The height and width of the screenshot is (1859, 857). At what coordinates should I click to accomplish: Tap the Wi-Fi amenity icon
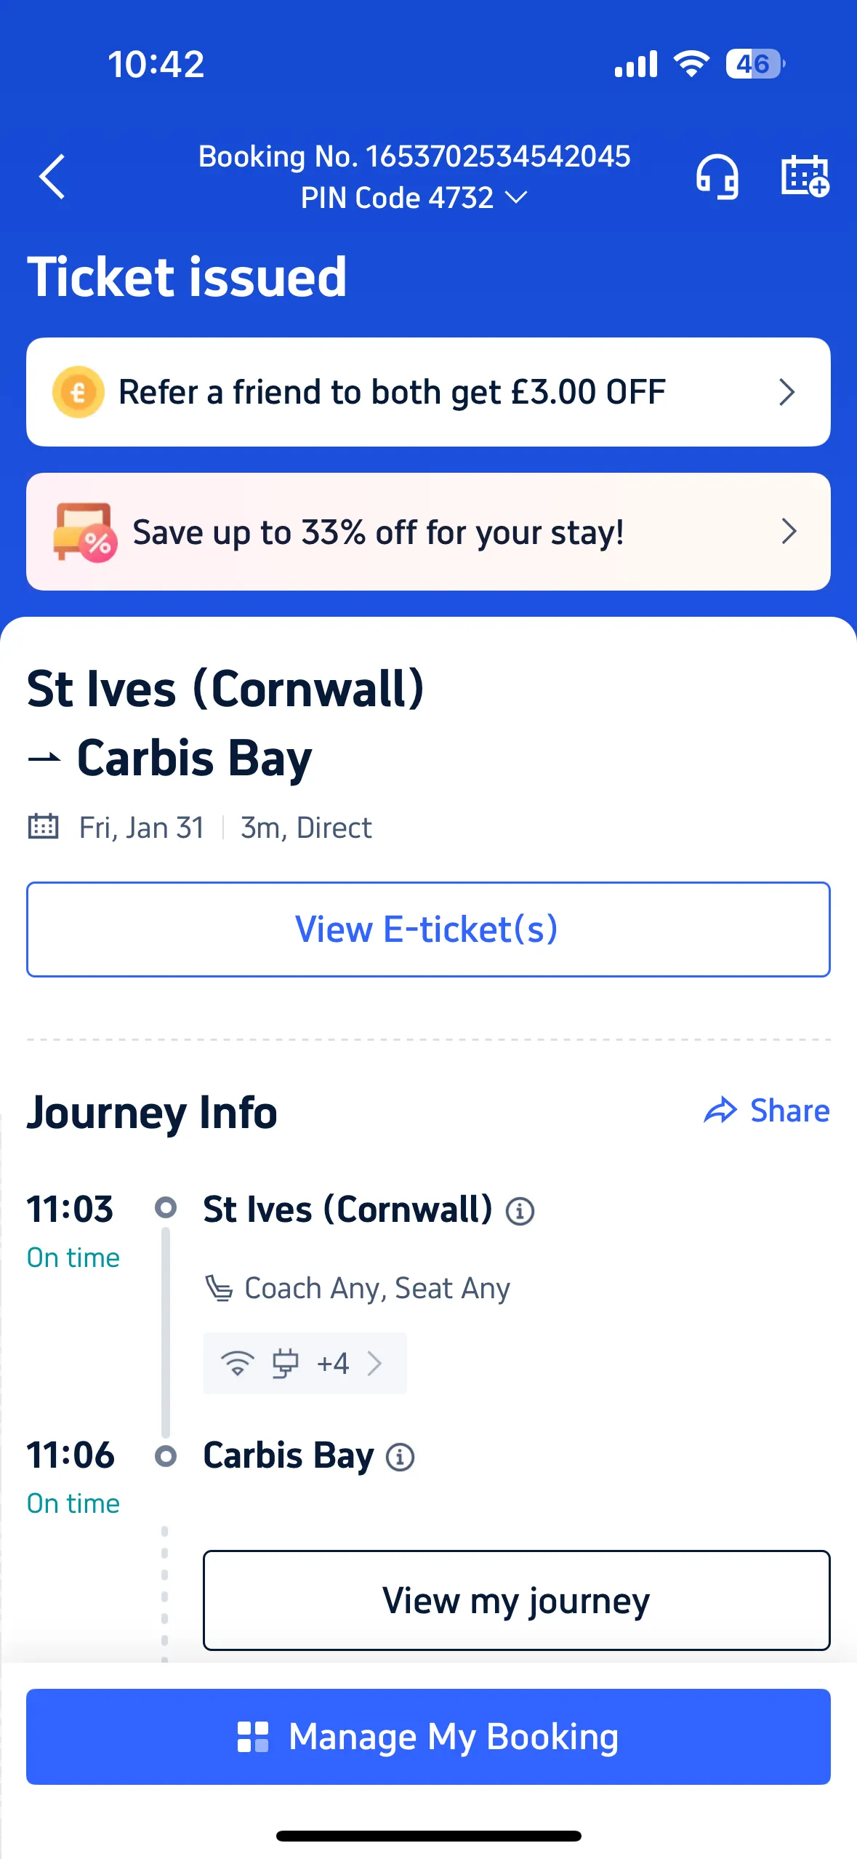[x=237, y=1363]
